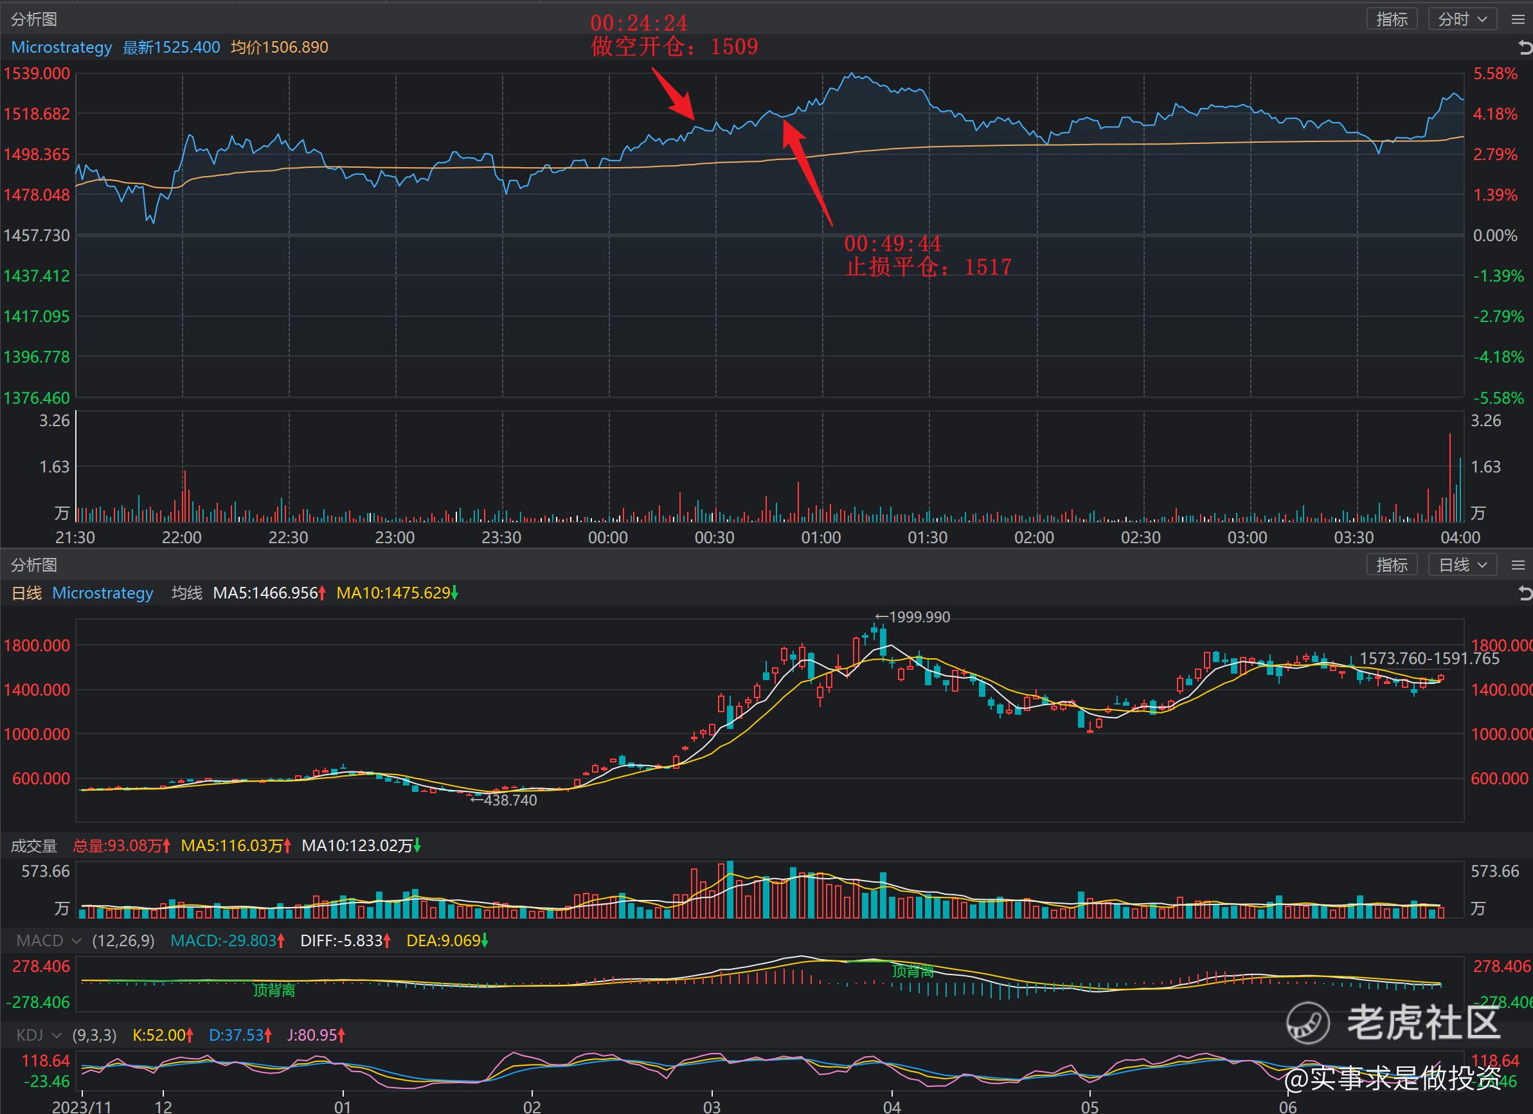Screen dimensions: 1533x1114
Task: Click the MACD (12,26,9) parameters text
Action: tap(123, 941)
